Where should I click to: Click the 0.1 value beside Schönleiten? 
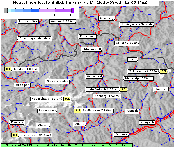[x=78, y=111]
